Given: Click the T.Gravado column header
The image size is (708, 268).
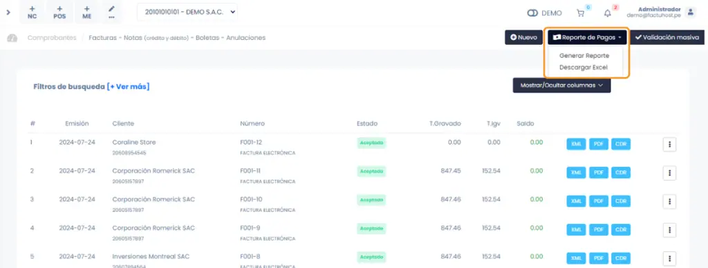Looking at the screenshot, I should 445,123.
